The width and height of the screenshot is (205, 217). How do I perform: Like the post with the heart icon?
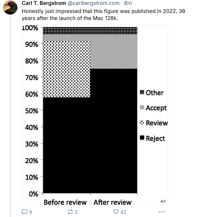[x=116, y=212]
